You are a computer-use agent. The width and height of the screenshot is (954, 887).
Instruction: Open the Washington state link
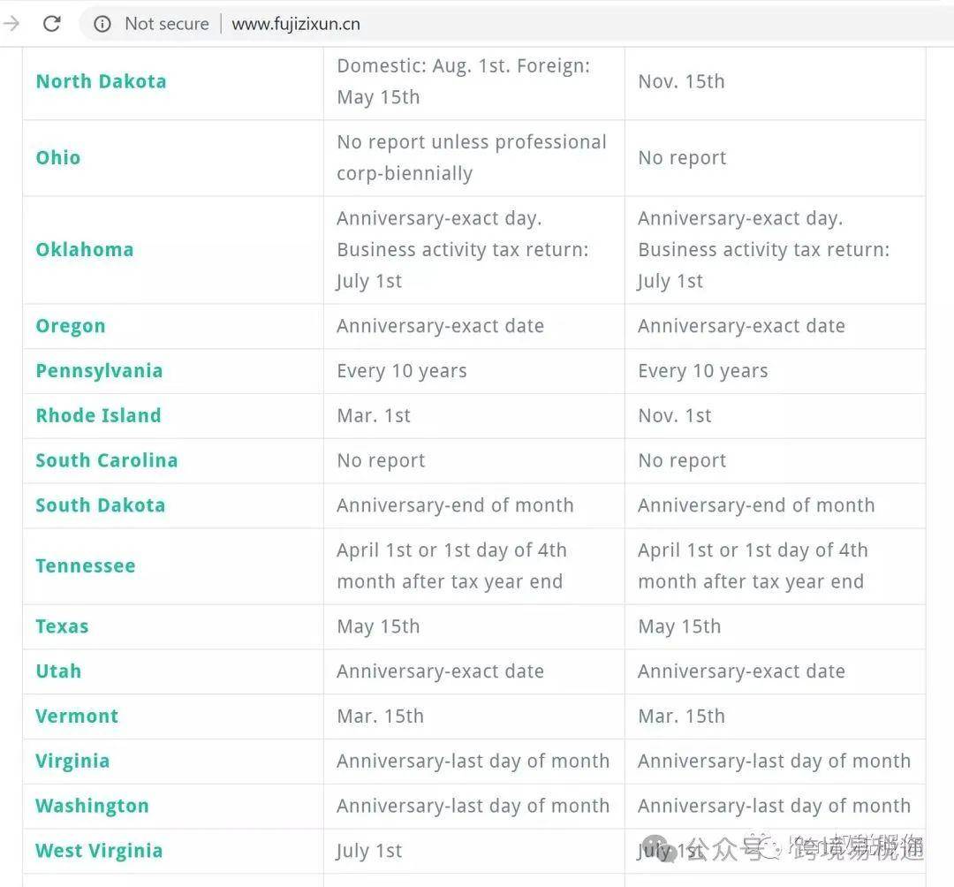(93, 806)
